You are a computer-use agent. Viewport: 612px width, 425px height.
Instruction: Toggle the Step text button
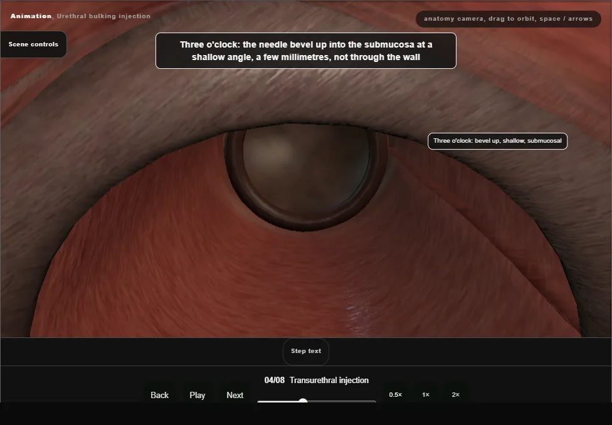[305, 351]
